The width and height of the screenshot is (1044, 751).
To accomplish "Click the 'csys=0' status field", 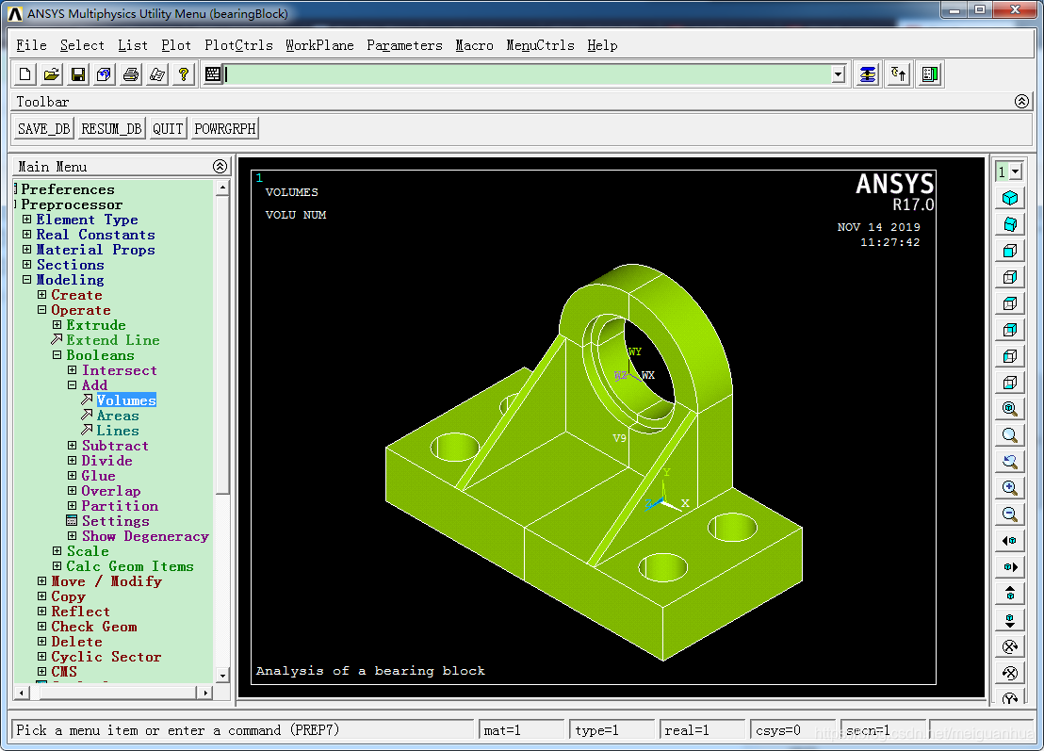I will 792,730.
